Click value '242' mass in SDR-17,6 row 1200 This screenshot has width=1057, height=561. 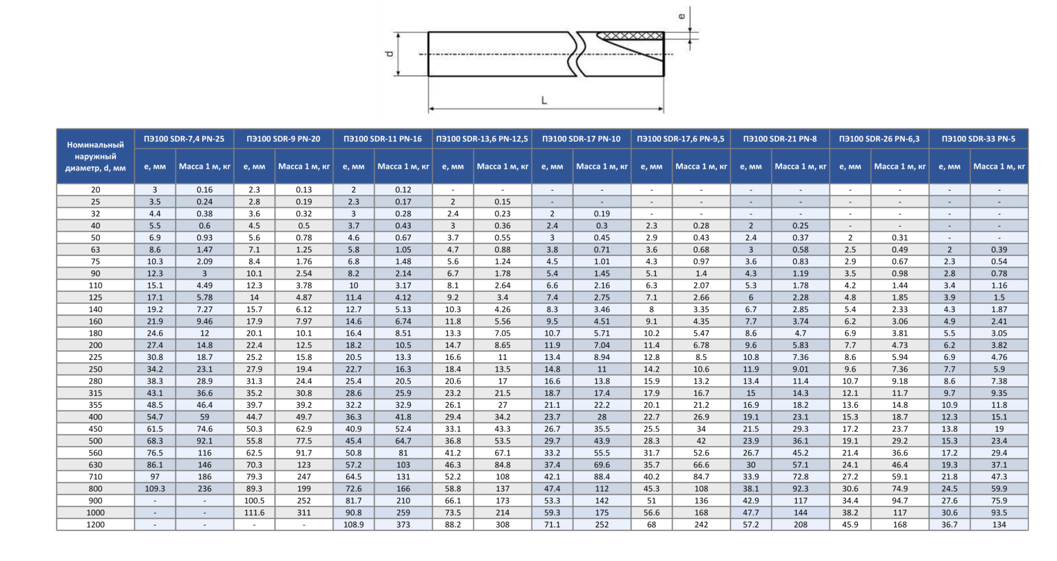click(701, 525)
